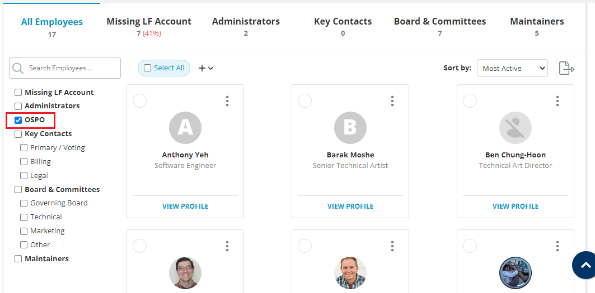Click Anthony Yeh's avatar icon
The height and width of the screenshot is (293, 595).
[x=185, y=128]
